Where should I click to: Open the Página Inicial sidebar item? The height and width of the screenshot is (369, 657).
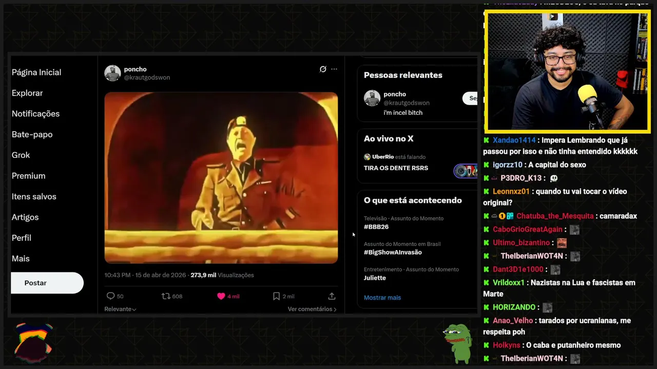click(x=36, y=72)
